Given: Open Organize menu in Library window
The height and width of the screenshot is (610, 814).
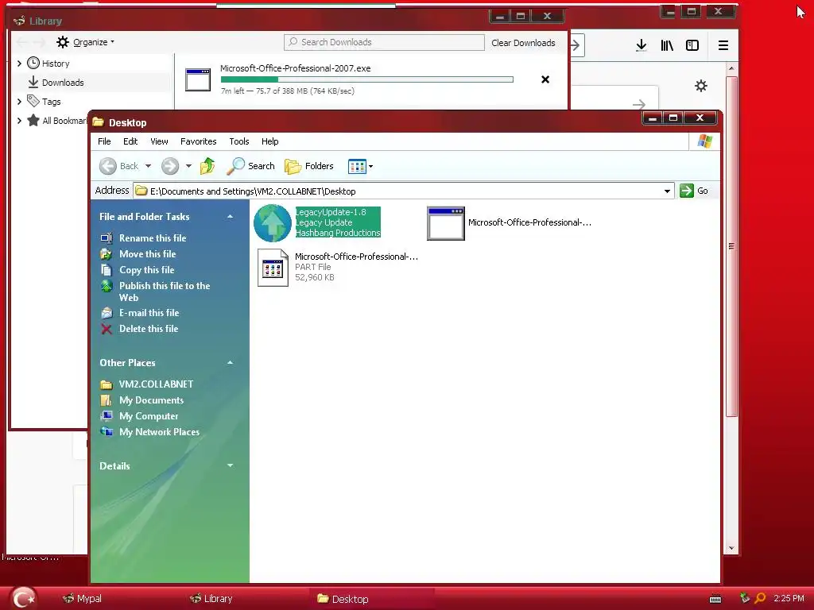Looking at the screenshot, I should [x=85, y=42].
